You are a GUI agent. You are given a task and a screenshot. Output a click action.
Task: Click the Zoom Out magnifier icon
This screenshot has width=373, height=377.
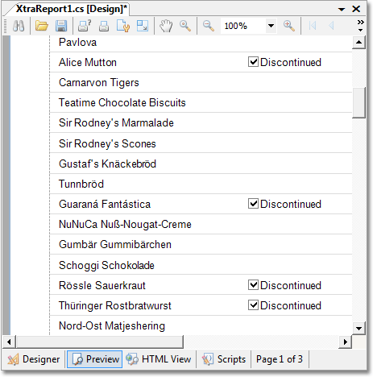[209, 26]
